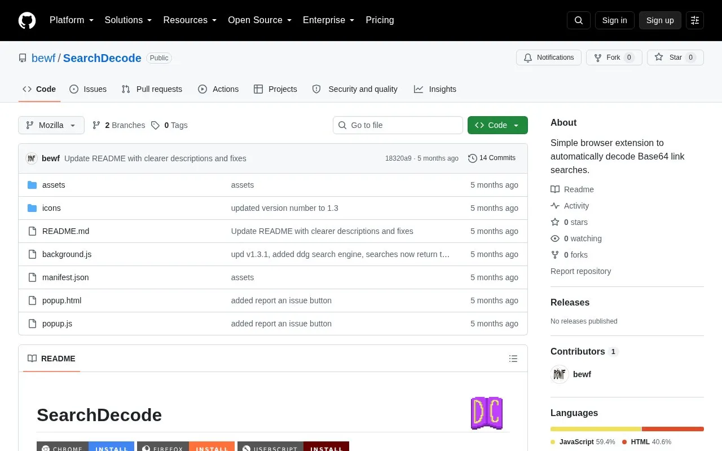722x451 pixels.
Task: Open the Contributors heading link
Action: [584, 351]
